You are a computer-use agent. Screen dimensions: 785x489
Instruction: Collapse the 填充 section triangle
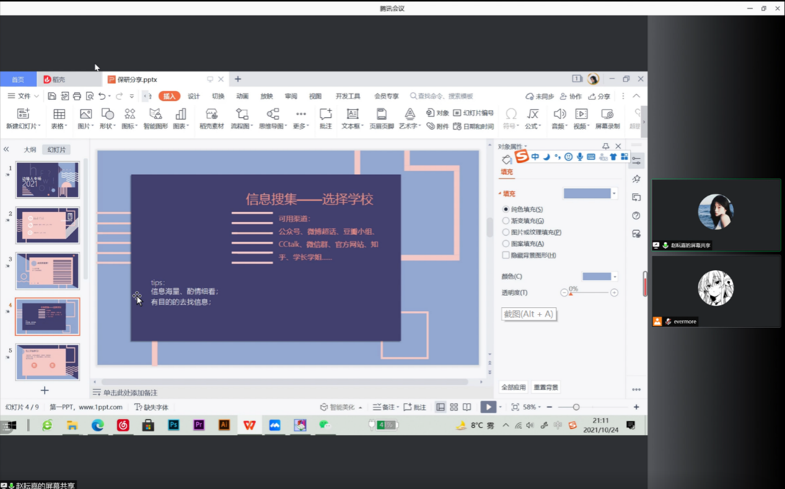coord(500,194)
